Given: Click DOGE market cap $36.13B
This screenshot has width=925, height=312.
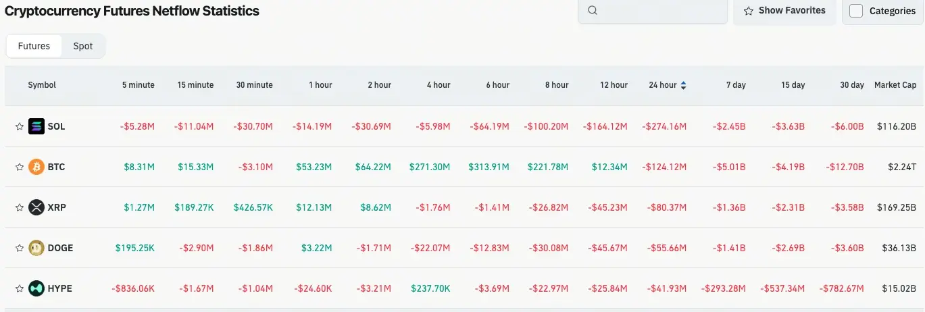Looking at the screenshot, I should [899, 248].
